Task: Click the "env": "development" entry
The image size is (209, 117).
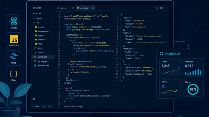Action: point(135,27)
